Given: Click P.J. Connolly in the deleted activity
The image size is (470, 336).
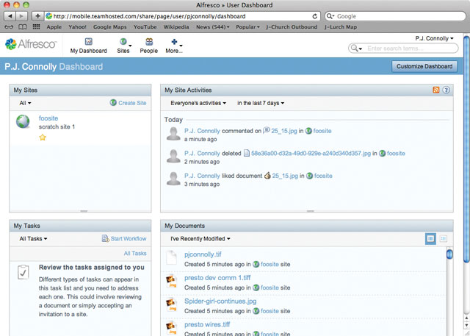Looking at the screenshot, I should (202, 154).
